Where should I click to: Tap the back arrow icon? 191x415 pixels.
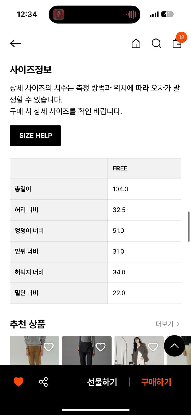[x=15, y=43]
